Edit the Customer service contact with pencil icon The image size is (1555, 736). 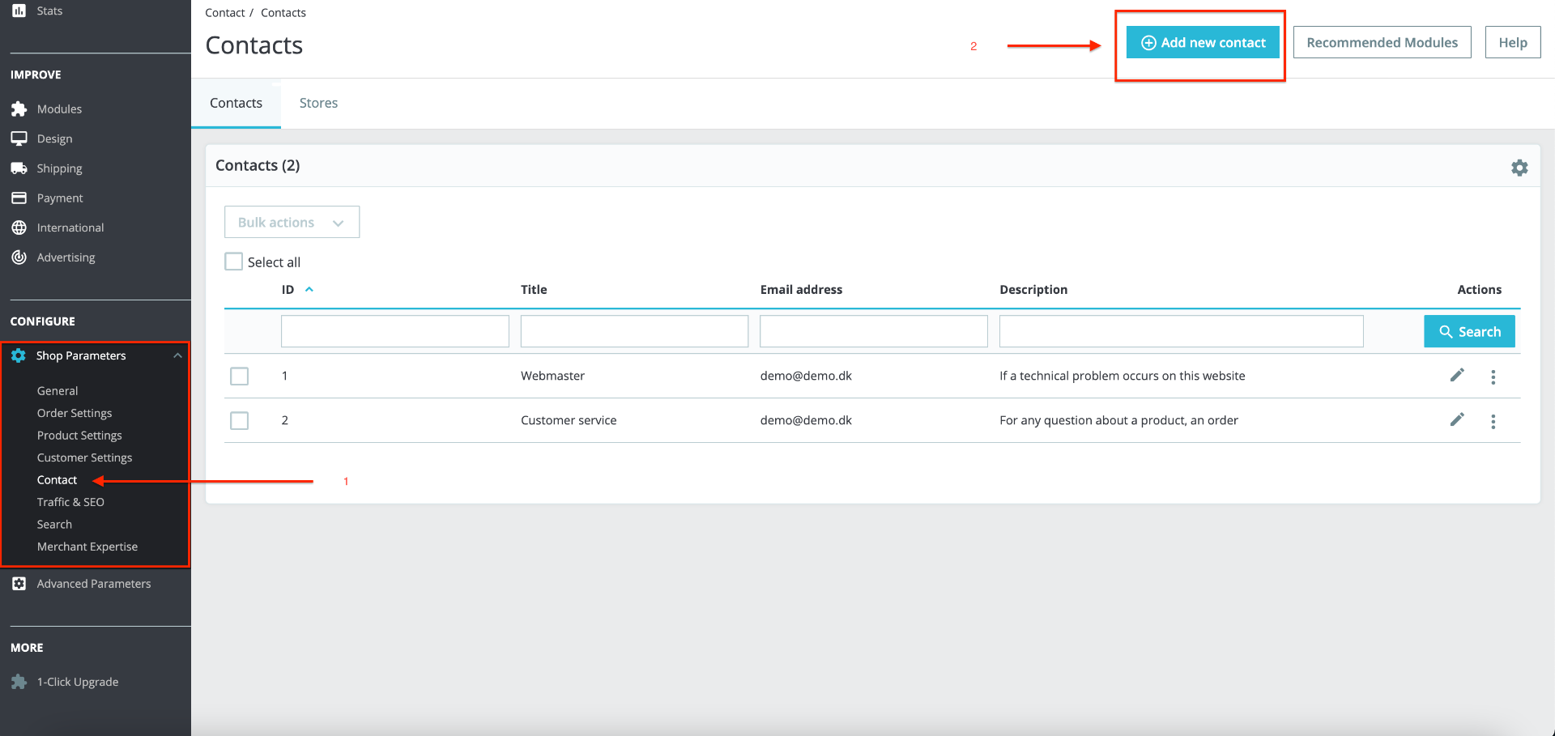click(1457, 419)
